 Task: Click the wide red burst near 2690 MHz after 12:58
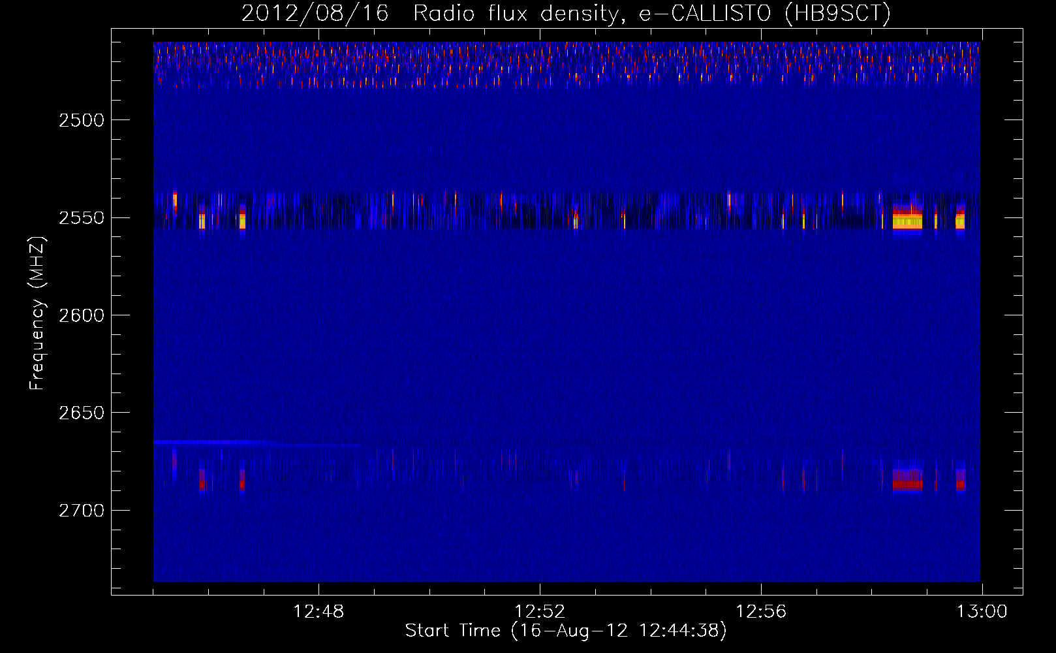click(x=907, y=481)
